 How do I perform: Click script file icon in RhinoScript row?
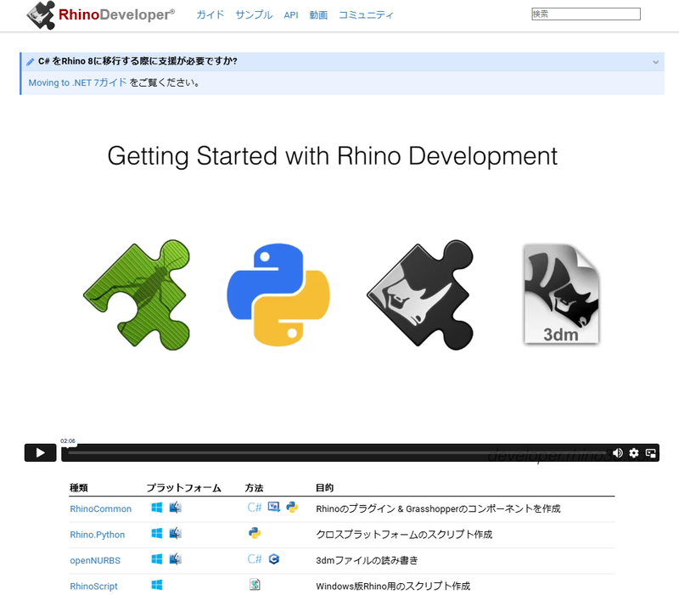point(255,585)
